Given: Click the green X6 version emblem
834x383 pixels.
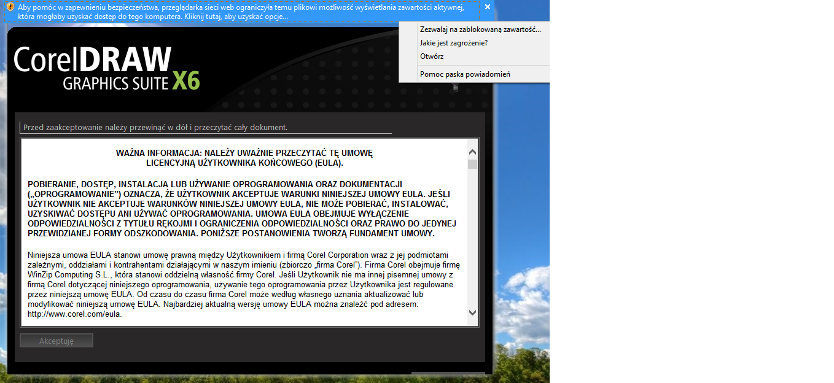Looking at the screenshot, I should 186,80.
